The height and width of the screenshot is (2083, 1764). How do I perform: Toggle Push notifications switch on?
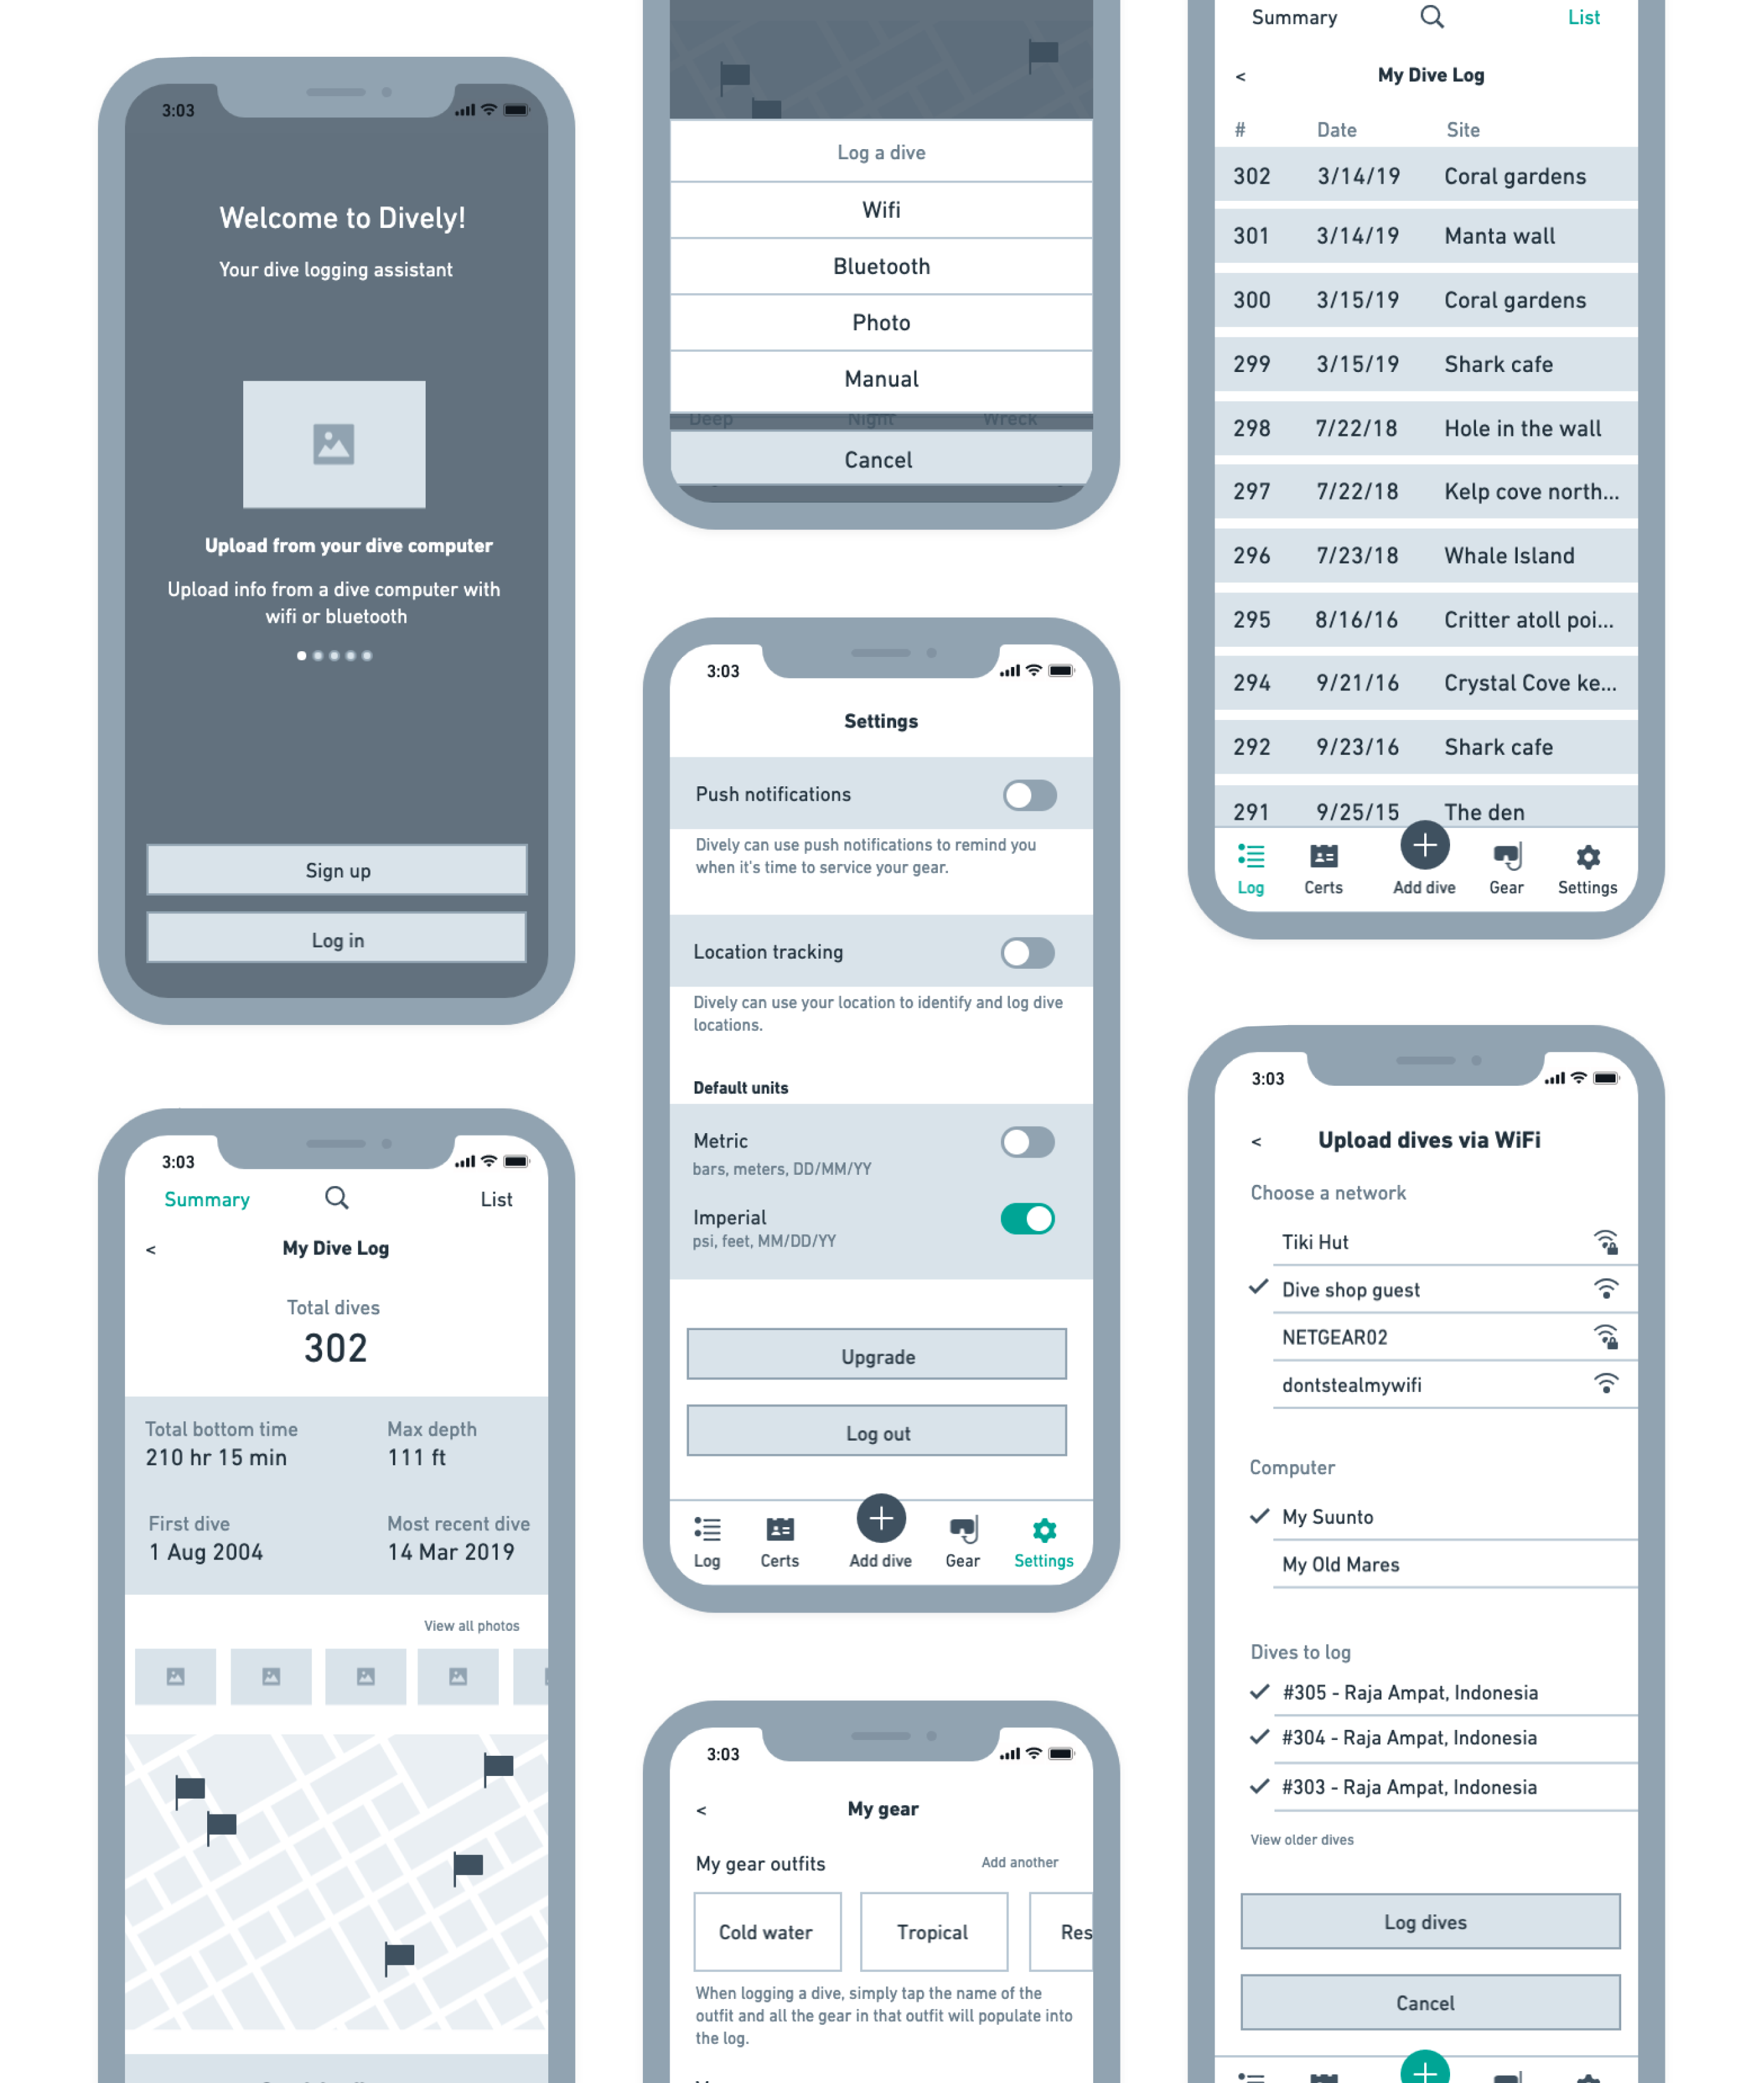(x=1026, y=795)
